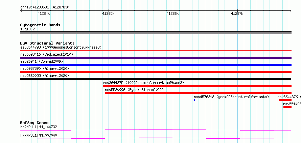
Task: Click the small blue nsv4576318 variant marker
Action: coord(194,100)
